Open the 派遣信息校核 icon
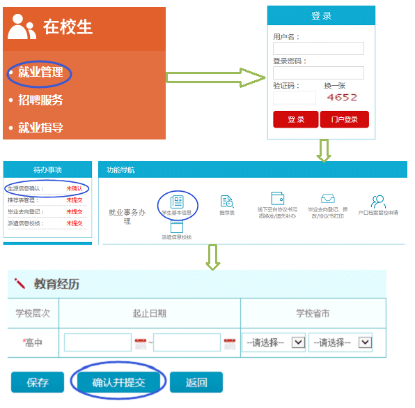The height and width of the screenshot is (408, 415). [177, 227]
